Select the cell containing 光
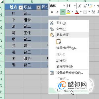 [14, 45]
